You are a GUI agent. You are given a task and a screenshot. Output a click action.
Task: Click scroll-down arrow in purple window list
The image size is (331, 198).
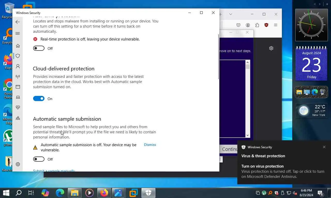click(248, 135)
